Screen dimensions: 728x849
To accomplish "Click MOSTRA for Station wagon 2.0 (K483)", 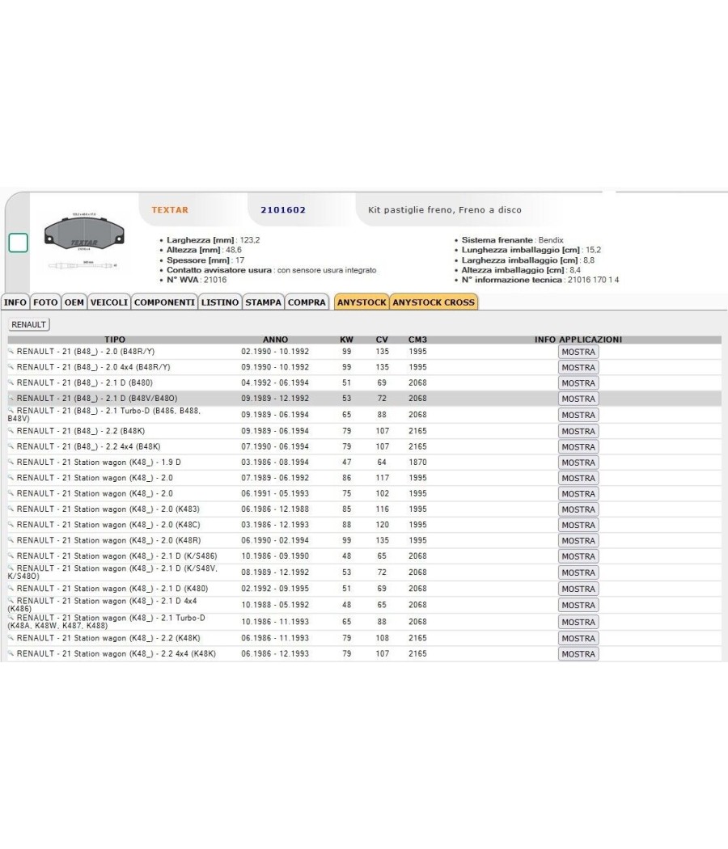I will tap(578, 510).
